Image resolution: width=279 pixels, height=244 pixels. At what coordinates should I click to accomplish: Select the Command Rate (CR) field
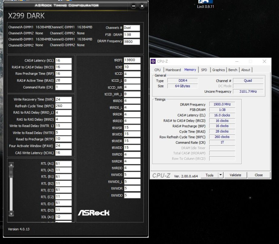point(63,87)
